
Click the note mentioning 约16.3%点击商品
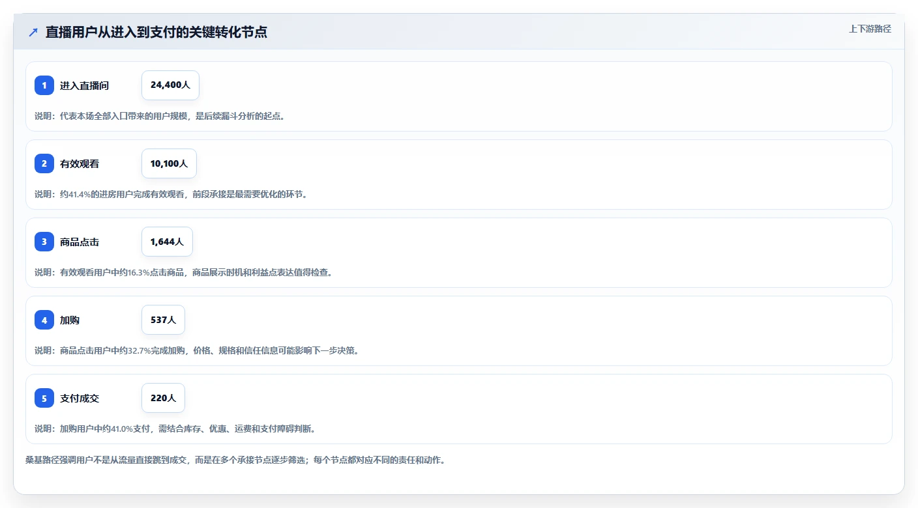pos(185,272)
